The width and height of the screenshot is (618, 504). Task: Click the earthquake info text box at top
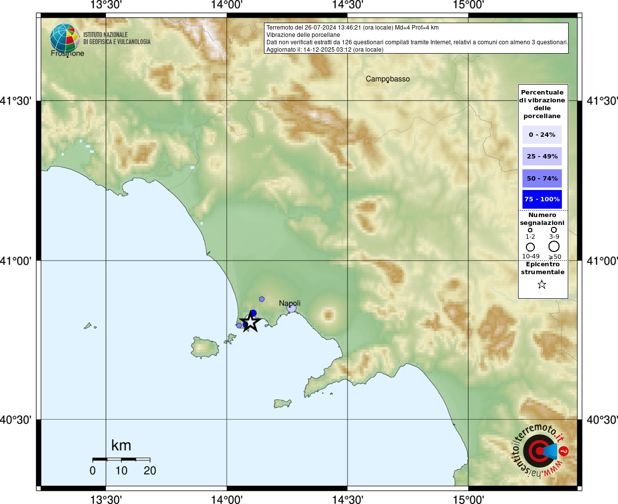(x=416, y=38)
